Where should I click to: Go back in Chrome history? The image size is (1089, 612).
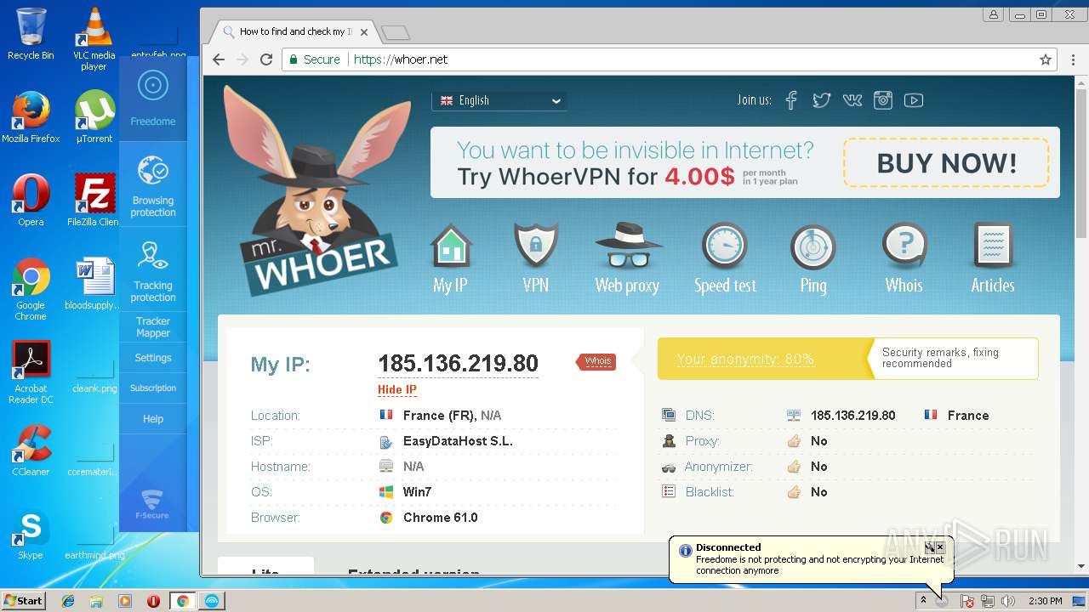click(219, 59)
